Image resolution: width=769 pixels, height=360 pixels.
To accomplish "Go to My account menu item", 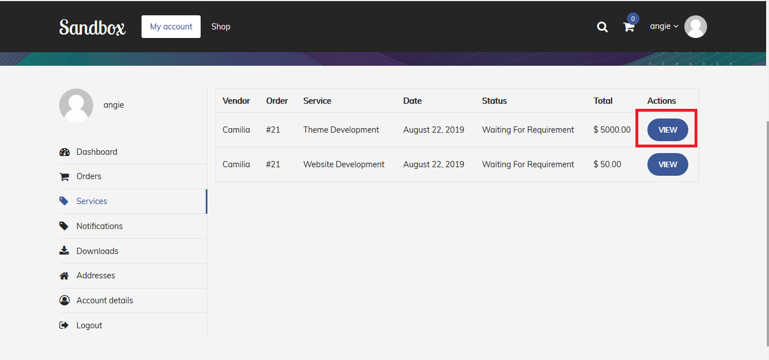I will pos(171,27).
